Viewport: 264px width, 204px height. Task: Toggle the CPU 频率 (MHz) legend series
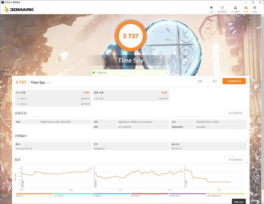[188, 195]
